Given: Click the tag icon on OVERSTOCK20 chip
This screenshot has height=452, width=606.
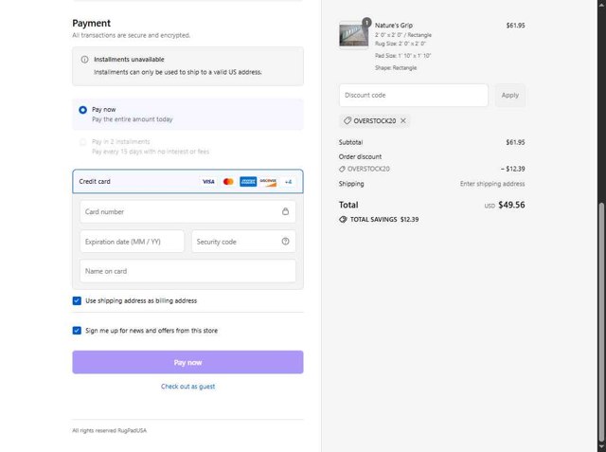Looking at the screenshot, I should 348,121.
